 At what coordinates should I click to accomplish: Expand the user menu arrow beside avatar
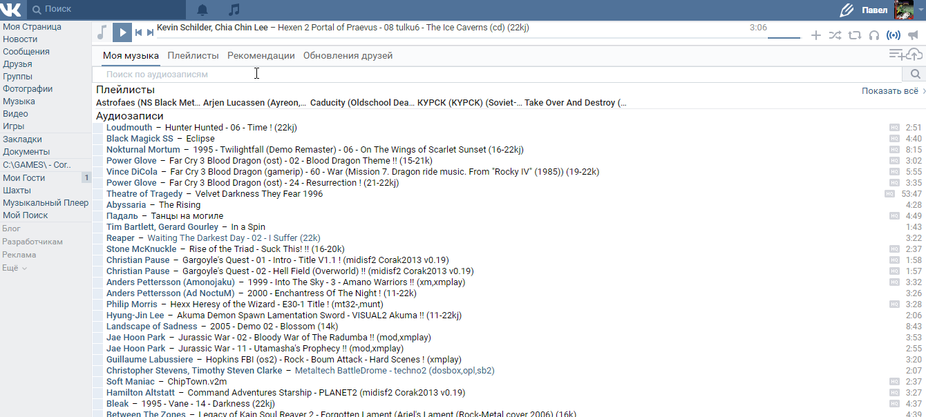[x=920, y=10]
